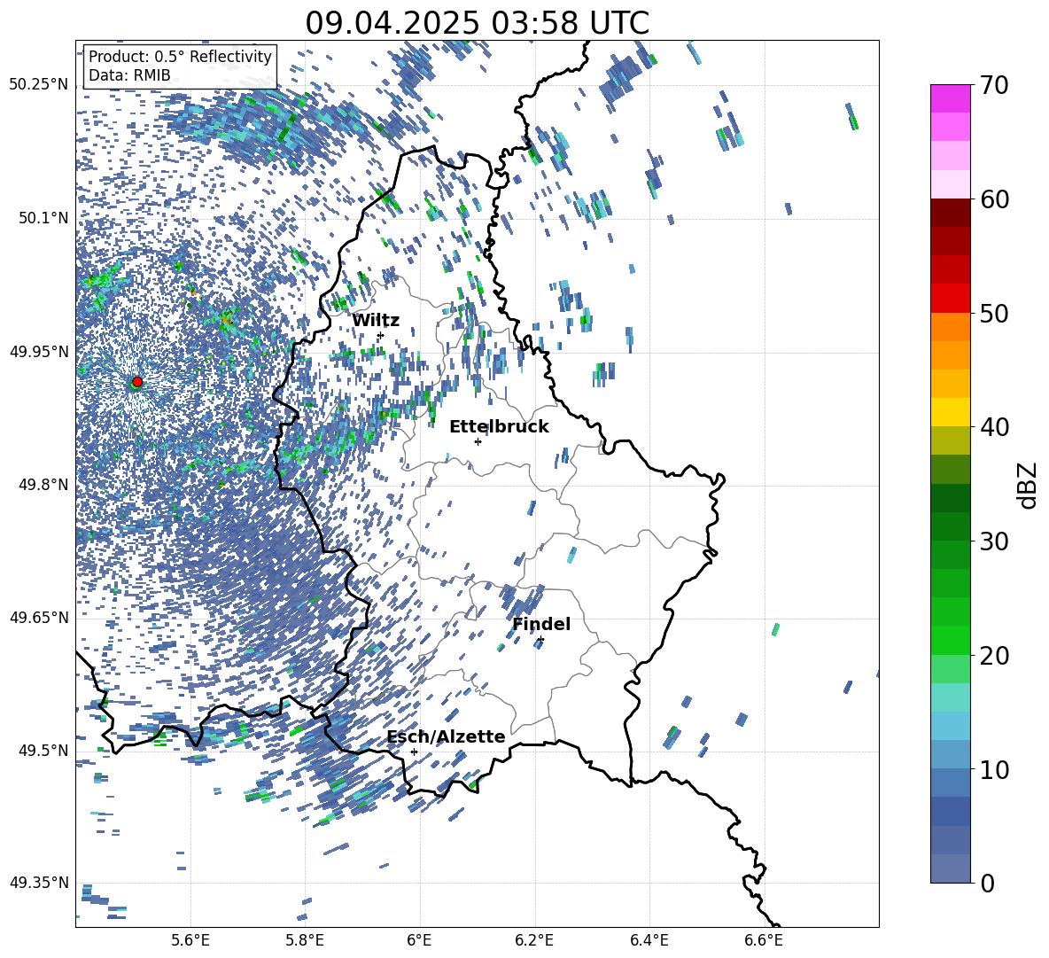The width and height of the screenshot is (1049, 958).
Task: Click the 49.5°N latitude label
Action: (x=43, y=750)
